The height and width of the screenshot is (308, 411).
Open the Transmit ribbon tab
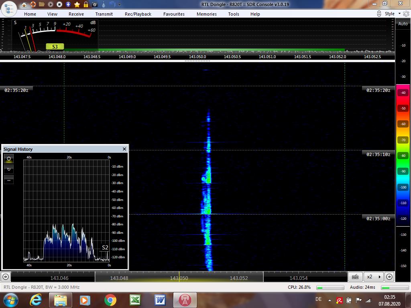pyautogui.click(x=104, y=14)
